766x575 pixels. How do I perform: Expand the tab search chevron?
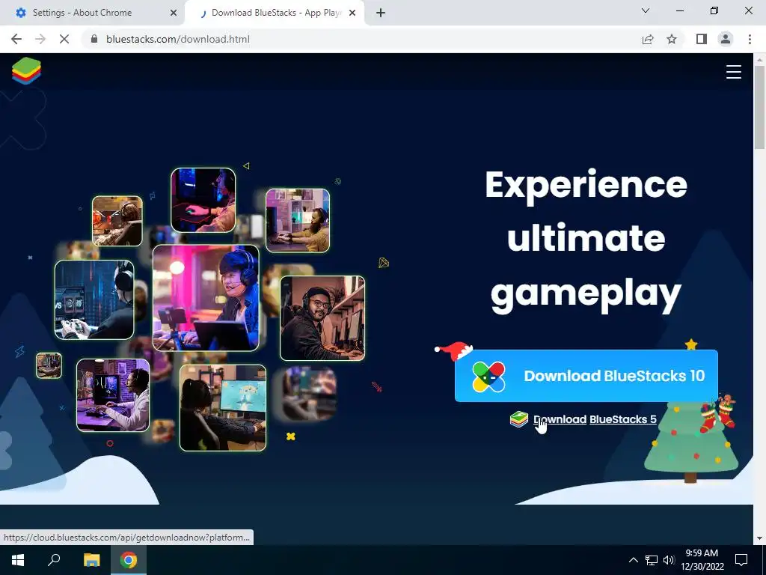[x=646, y=10]
